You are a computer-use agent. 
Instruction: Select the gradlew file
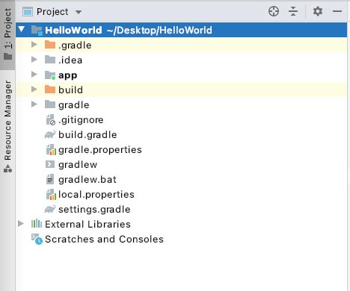click(x=78, y=165)
